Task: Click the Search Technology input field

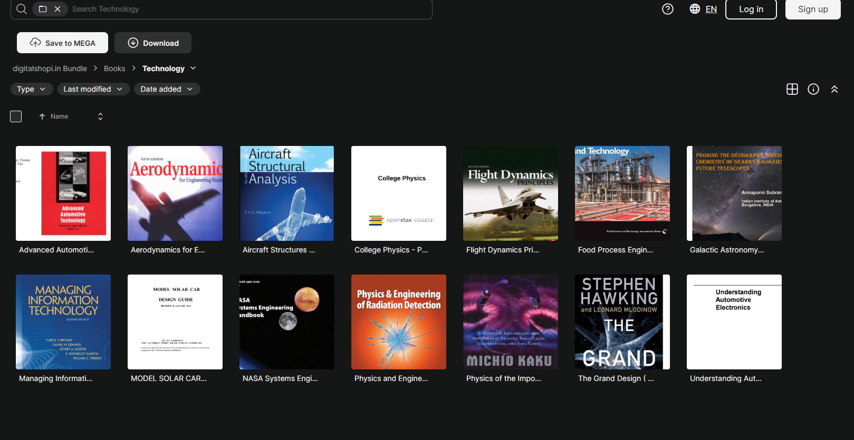Action: pos(248,9)
